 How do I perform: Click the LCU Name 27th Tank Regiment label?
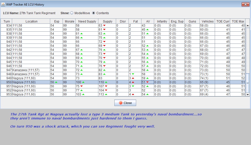click(29, 13)
